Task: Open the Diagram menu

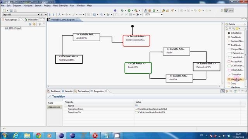Action: [x=17, y=5]
